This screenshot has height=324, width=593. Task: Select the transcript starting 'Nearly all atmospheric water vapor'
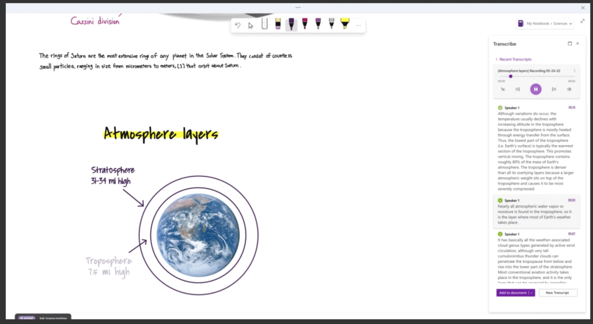(x=536, y=211)
